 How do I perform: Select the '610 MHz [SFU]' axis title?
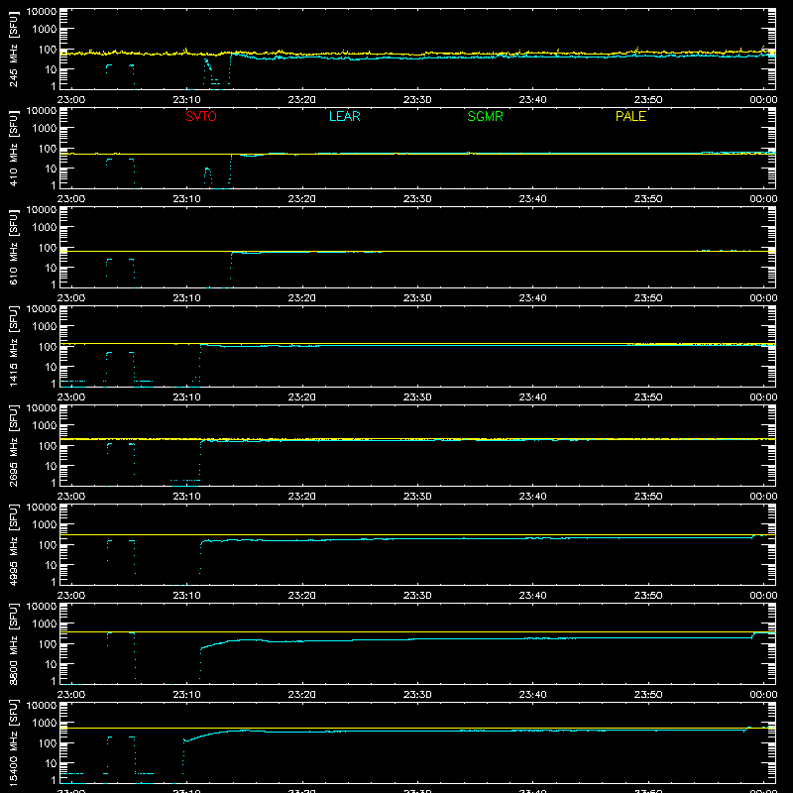click(13, 249)
